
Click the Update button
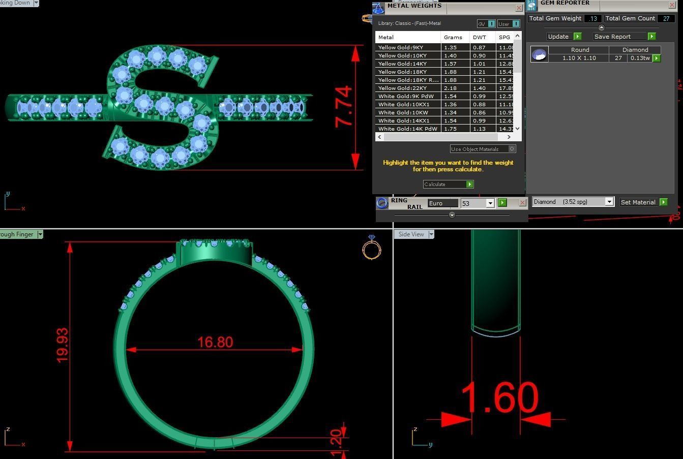(564, 36)
